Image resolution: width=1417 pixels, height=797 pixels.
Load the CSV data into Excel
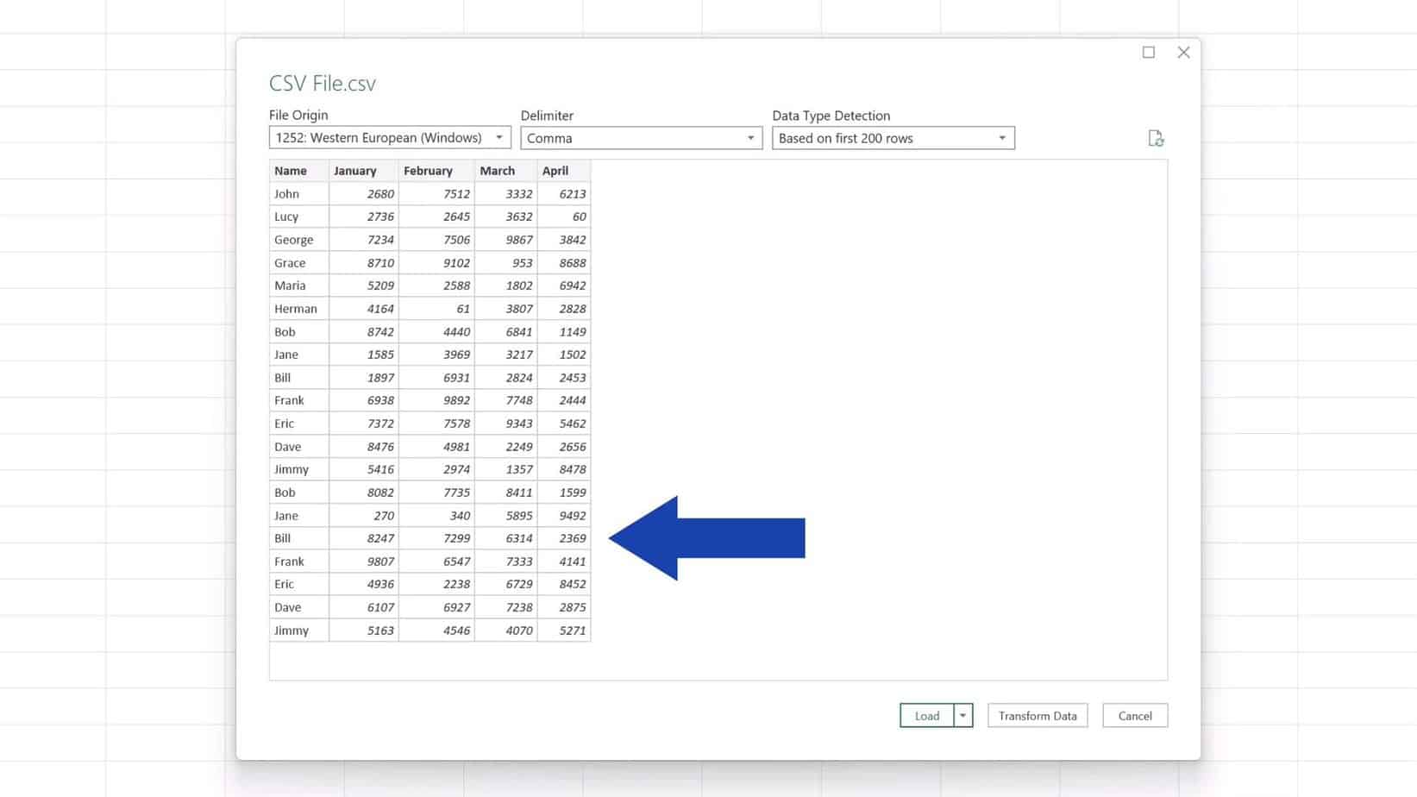click(x=926, y=715)
